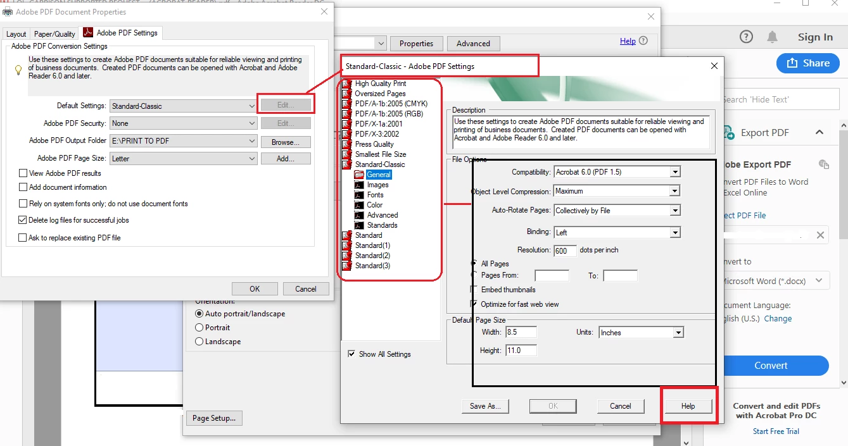Screen dimensions: 848x446
Task: Open the General folder icon under Standard-Classic
Action: coord(359,175)
